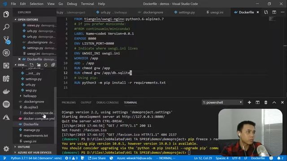Open wsgi.py in file tree
Image resolution: width=287 pixels, height=161 pixels.
coord(31,90)
